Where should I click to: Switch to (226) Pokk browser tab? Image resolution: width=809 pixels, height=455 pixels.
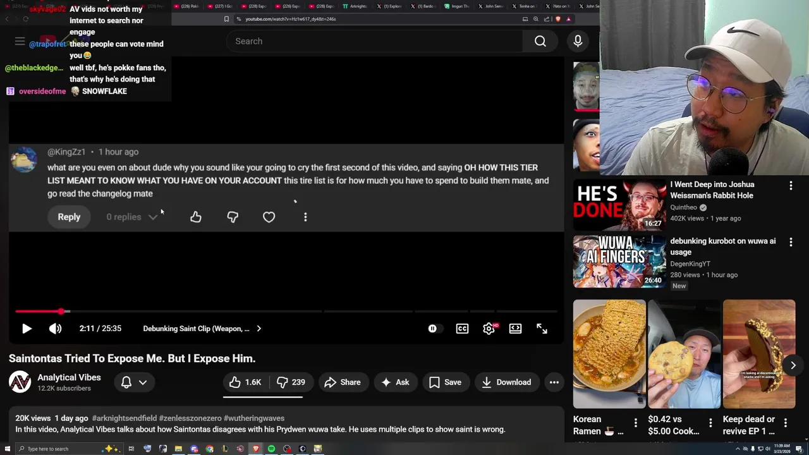point(187,6)
